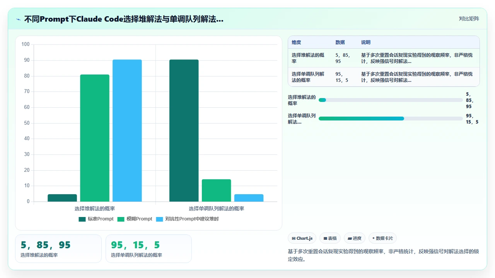Open the 5，85，95 data card

[x=58, y=249]
